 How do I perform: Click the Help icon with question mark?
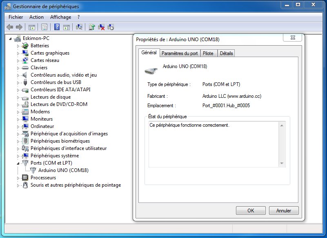(x=56, y=27)
